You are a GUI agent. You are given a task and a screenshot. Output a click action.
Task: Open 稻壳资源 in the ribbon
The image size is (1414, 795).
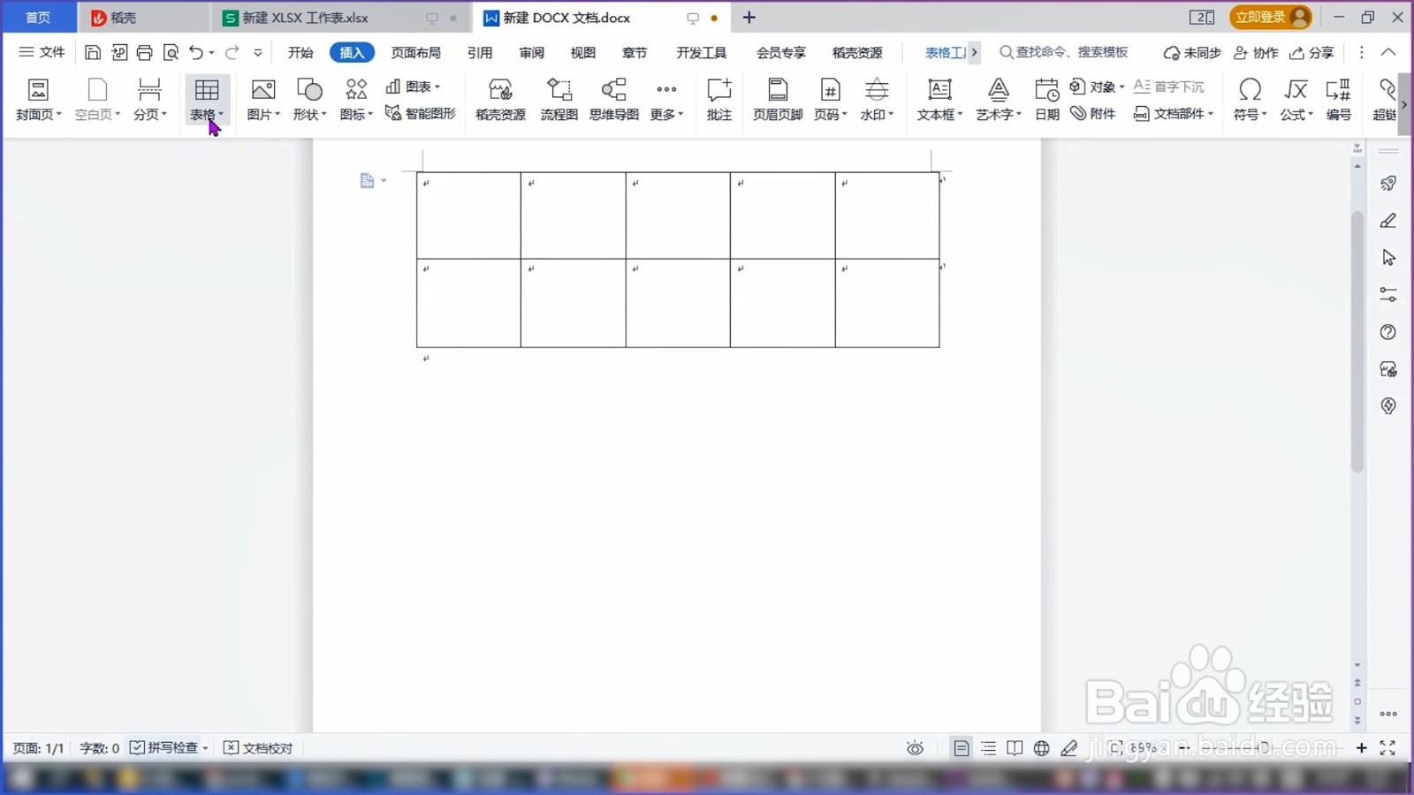point(500,99)
